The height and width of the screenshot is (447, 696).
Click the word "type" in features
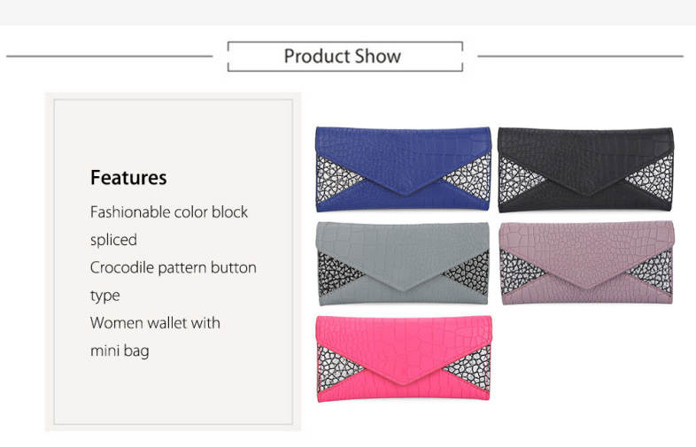click(104, 296)
